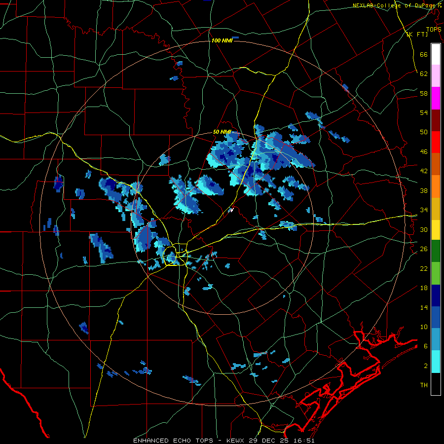Viewport: 444px width, 444px height.
Task: Click the legend value "14"
Action: tap(424, 307)
